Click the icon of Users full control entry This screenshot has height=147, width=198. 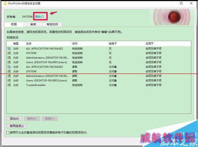pyautogui.click(x=9, y=62)
